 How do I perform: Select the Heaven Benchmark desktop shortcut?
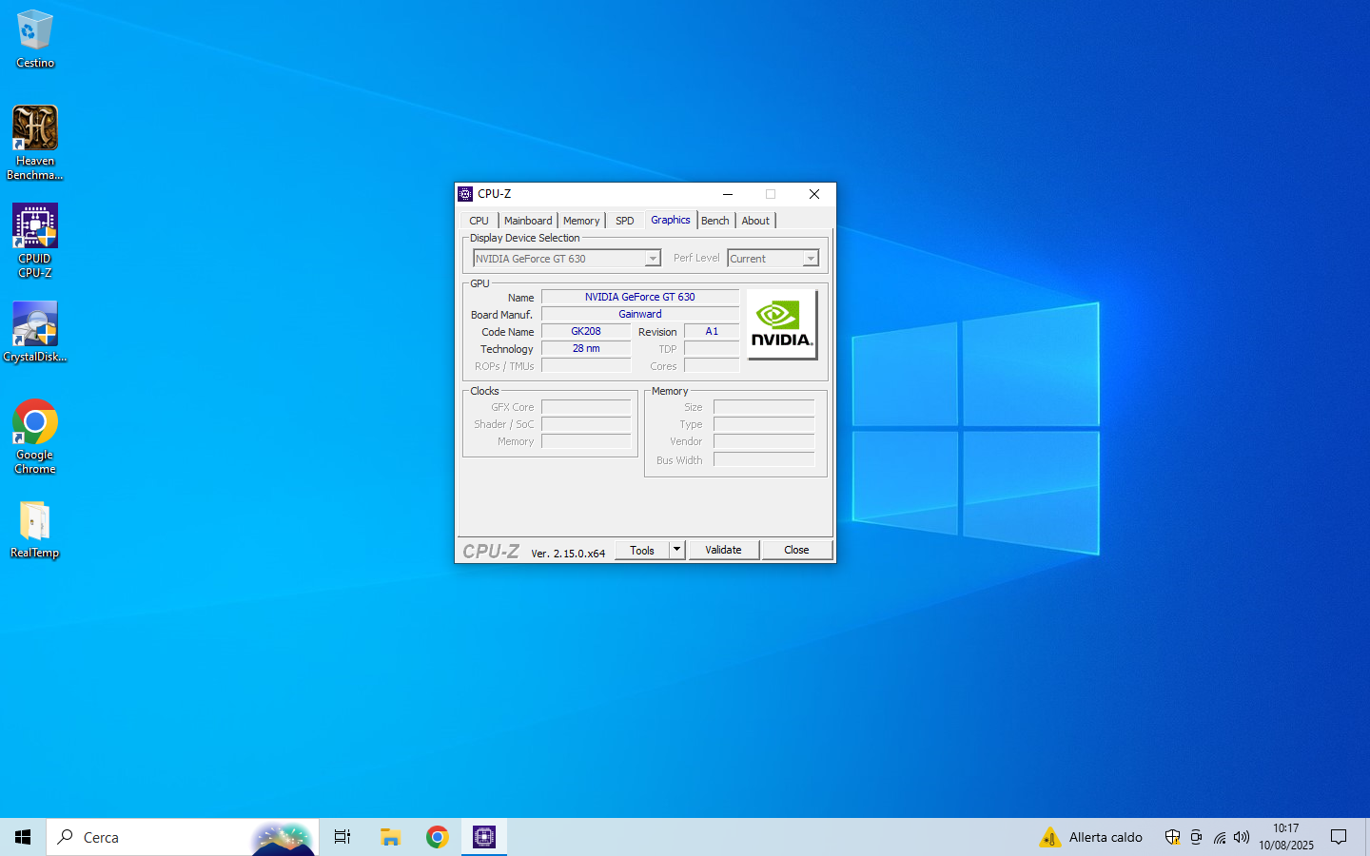point(35,143)
